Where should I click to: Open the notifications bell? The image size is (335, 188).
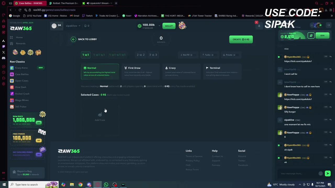pos(259,26)
